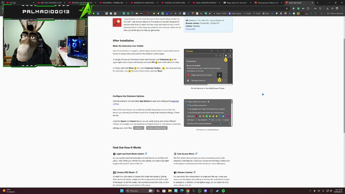The width and height of the screenshot is (345, 194).
Task: Open the taskbar clock and date
Action: click(339, 191)
